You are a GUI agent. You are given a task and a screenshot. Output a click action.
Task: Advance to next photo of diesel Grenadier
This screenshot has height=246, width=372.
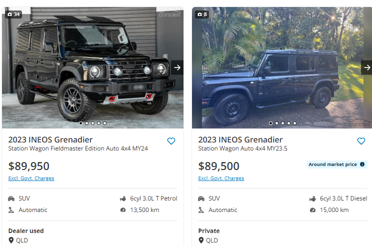[366, 67]
